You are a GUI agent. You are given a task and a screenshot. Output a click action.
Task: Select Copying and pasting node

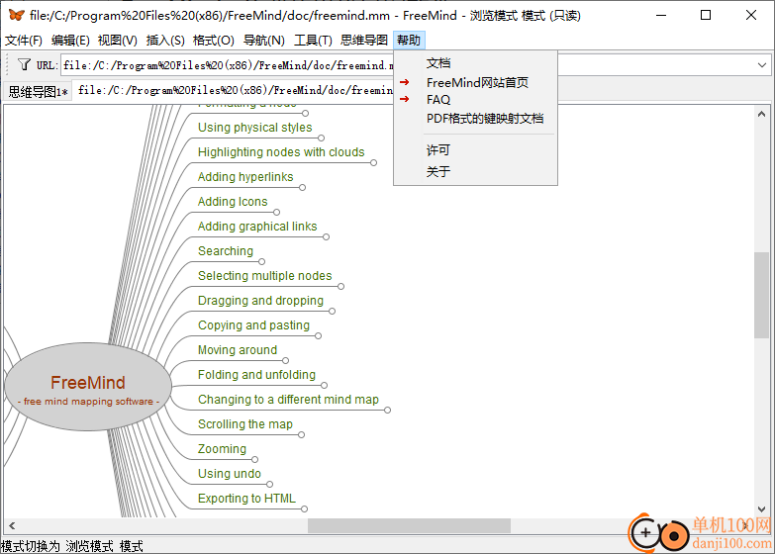(x=254, y=325)
